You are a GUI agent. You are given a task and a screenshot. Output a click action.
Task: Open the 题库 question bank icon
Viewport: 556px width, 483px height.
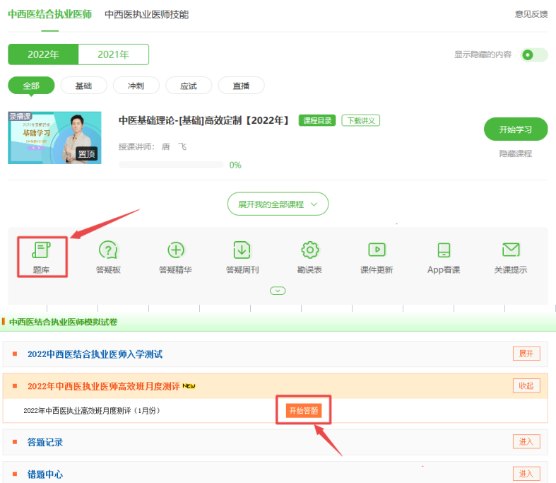41,251
